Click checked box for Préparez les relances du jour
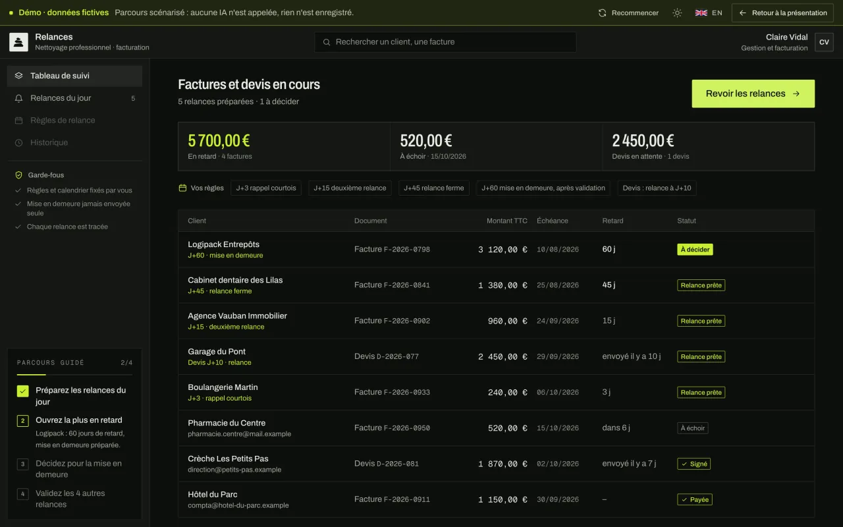 [x=23, y=391]
